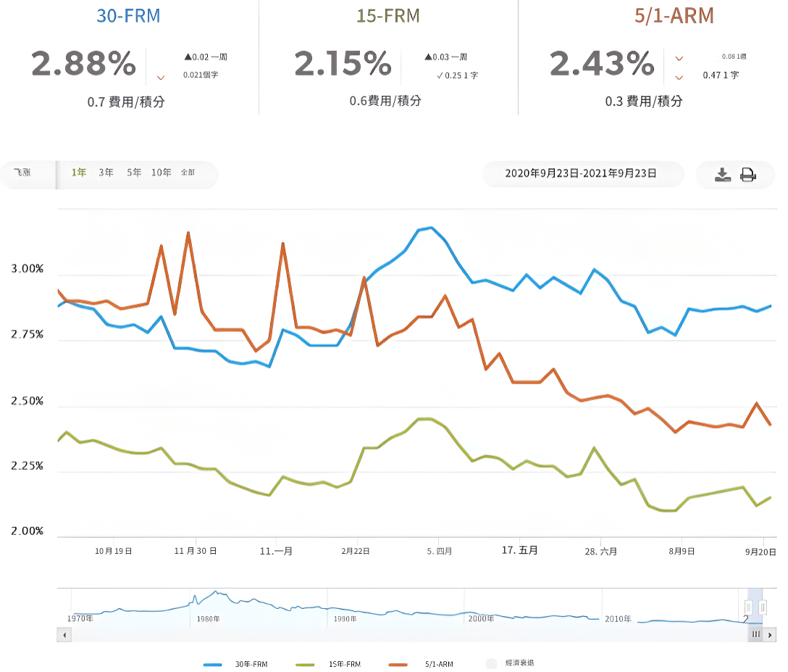Click the 30-FRM yearly down arrow
This screenshot has width=788, height=672.
[x=161, y=78]
